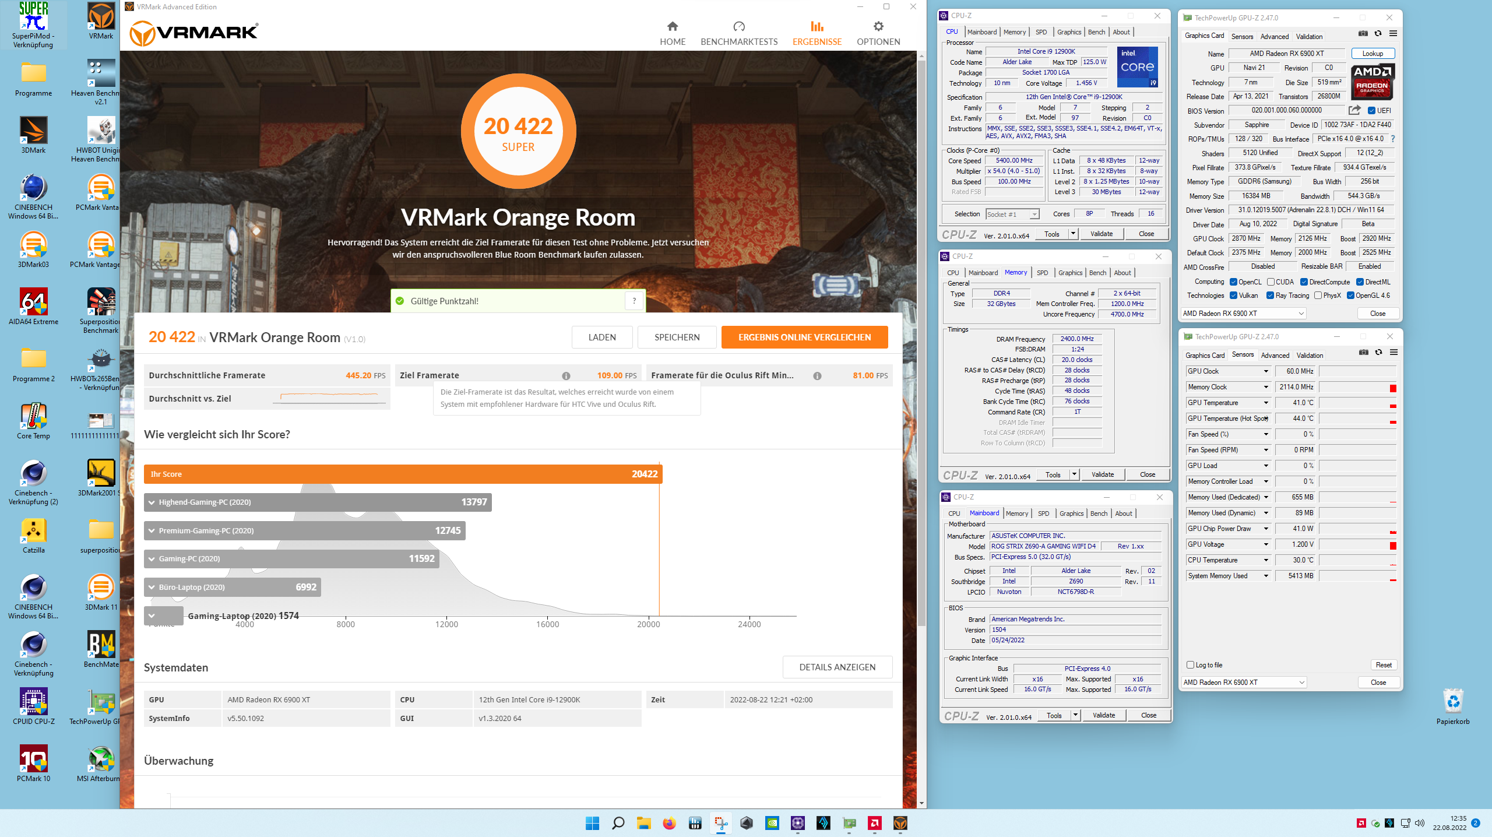Click the Windows Start button on the taskbar
The height and width of the screenshot is (837, 1492).
point(592,823)
